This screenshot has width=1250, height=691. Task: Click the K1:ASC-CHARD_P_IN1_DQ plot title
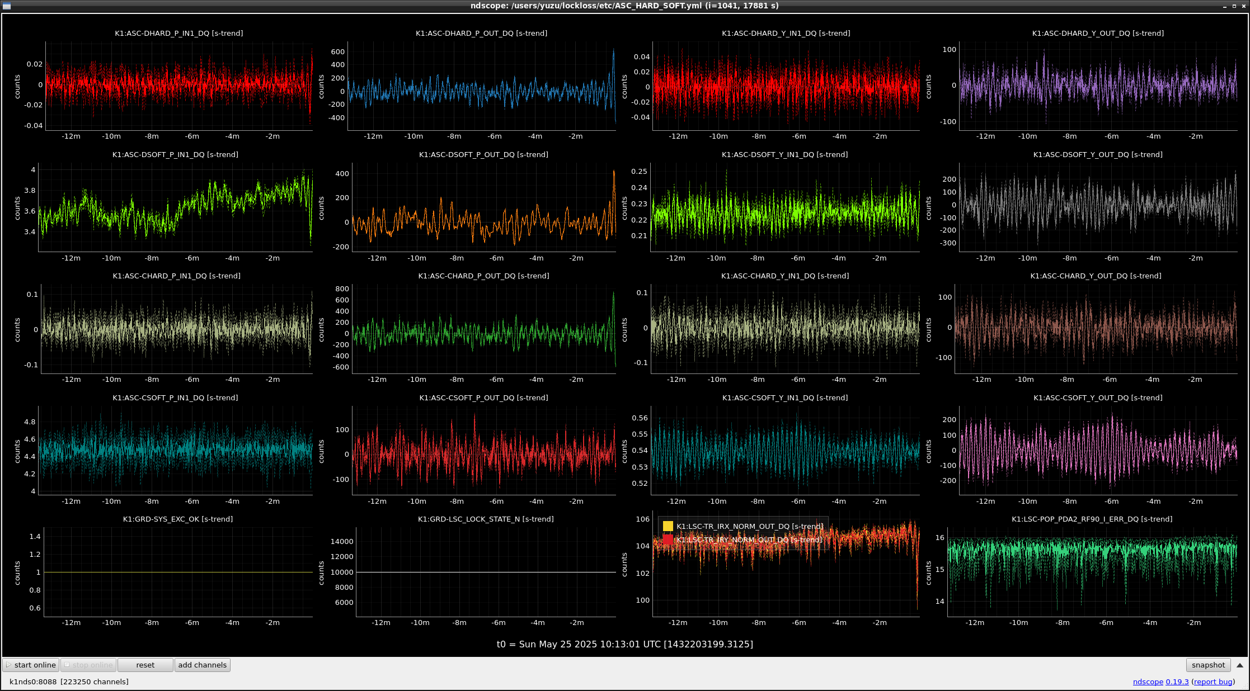point(176,276)
